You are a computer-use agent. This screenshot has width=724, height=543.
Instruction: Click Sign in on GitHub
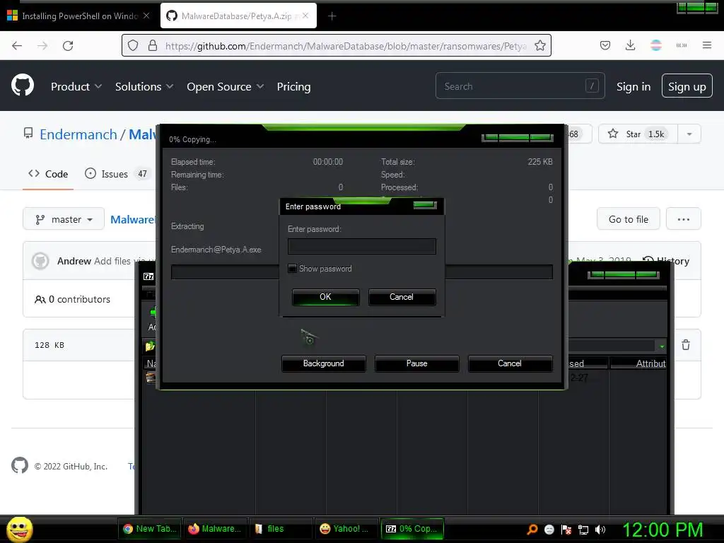pos(633,87)
